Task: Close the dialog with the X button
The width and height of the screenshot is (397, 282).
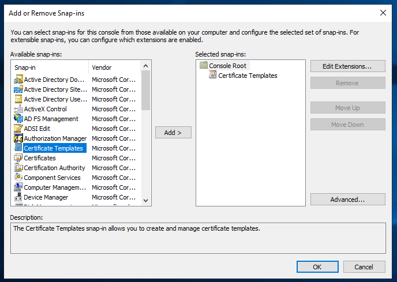Action: point(383,12)
